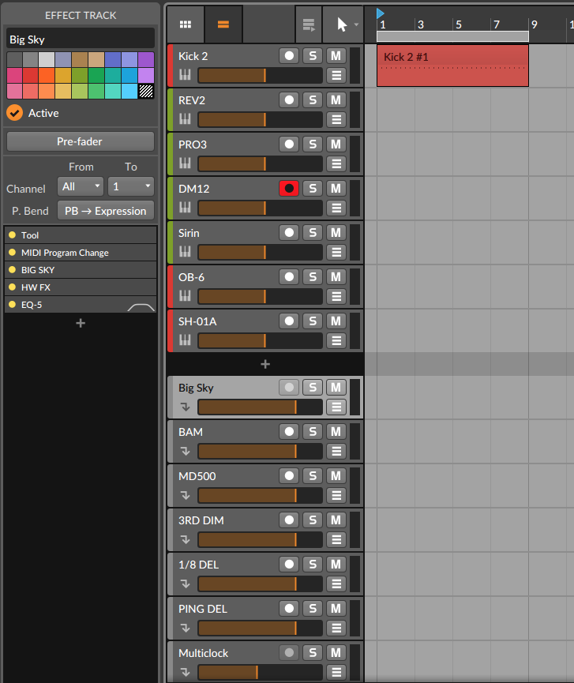Select the HW FX device row
Viewport: 574px width, 683px height.
(81, 287)
